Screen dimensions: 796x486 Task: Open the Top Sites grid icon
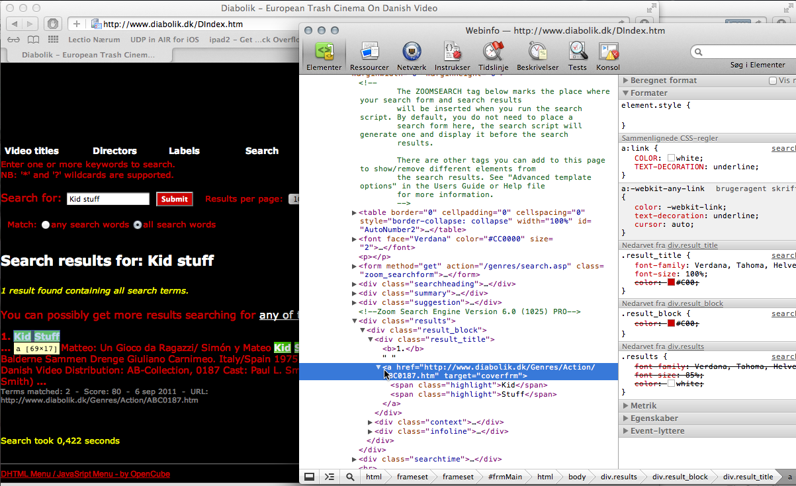(x=54, y=40)
